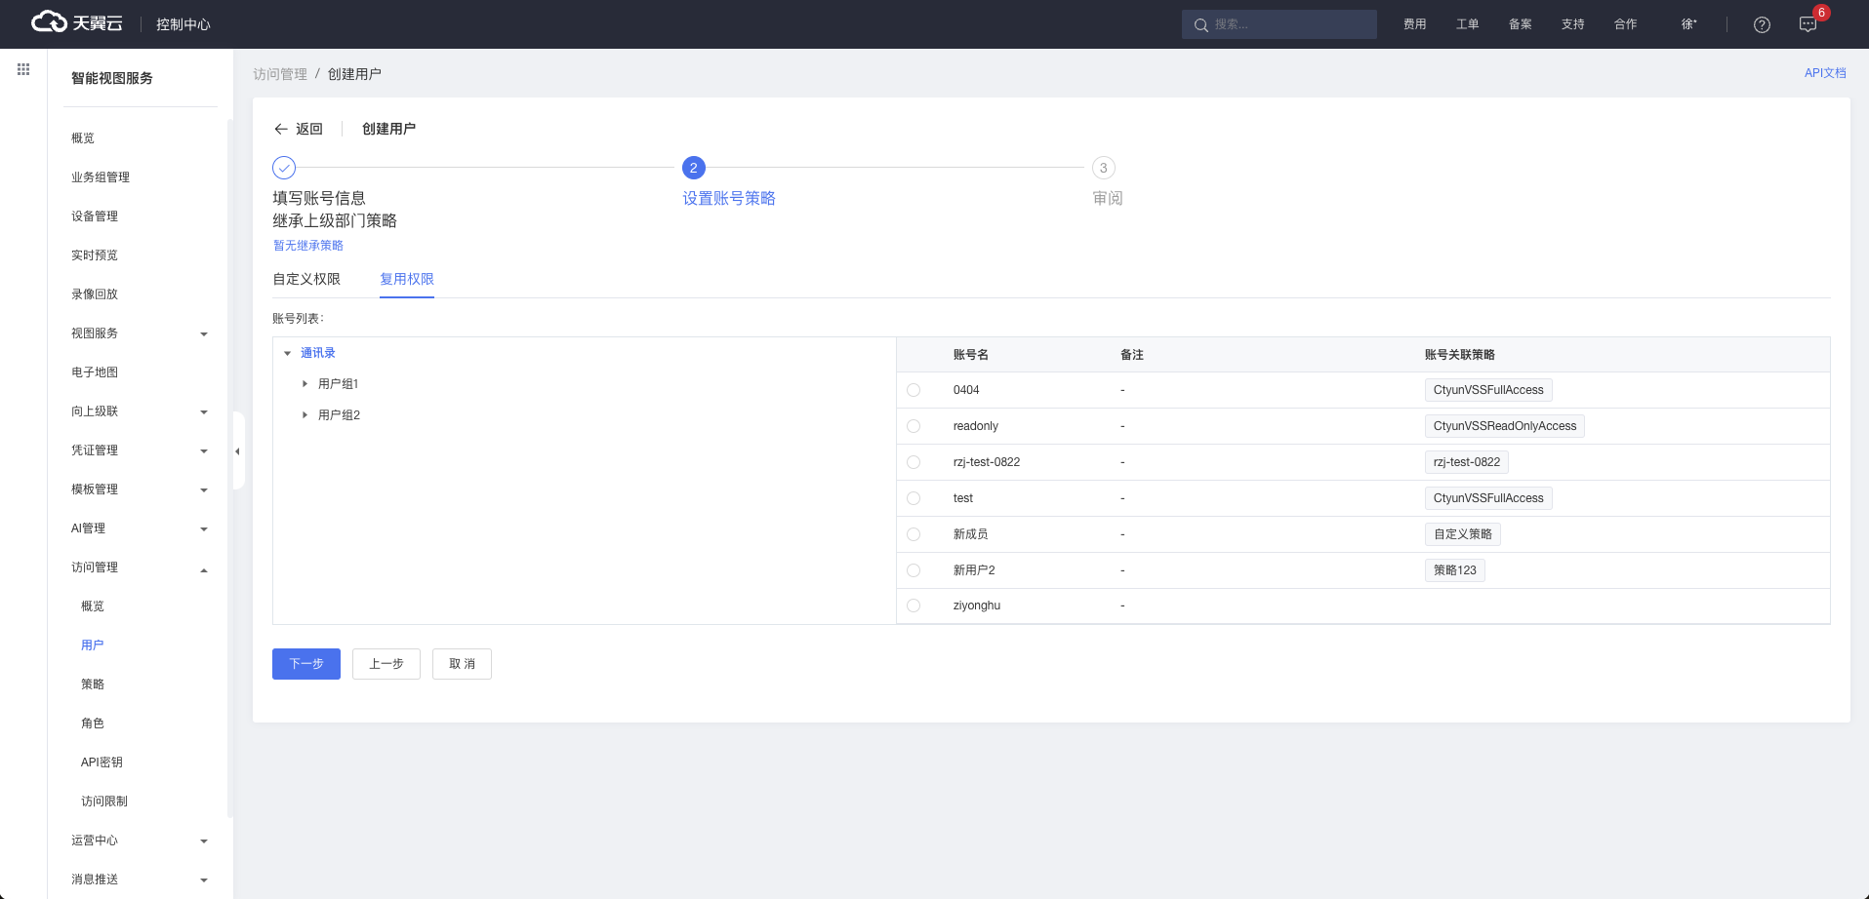The height and width of the screenshot is (899, 1869).
Task: Open the help question mark icon
Action: (x=1762, y=24)
